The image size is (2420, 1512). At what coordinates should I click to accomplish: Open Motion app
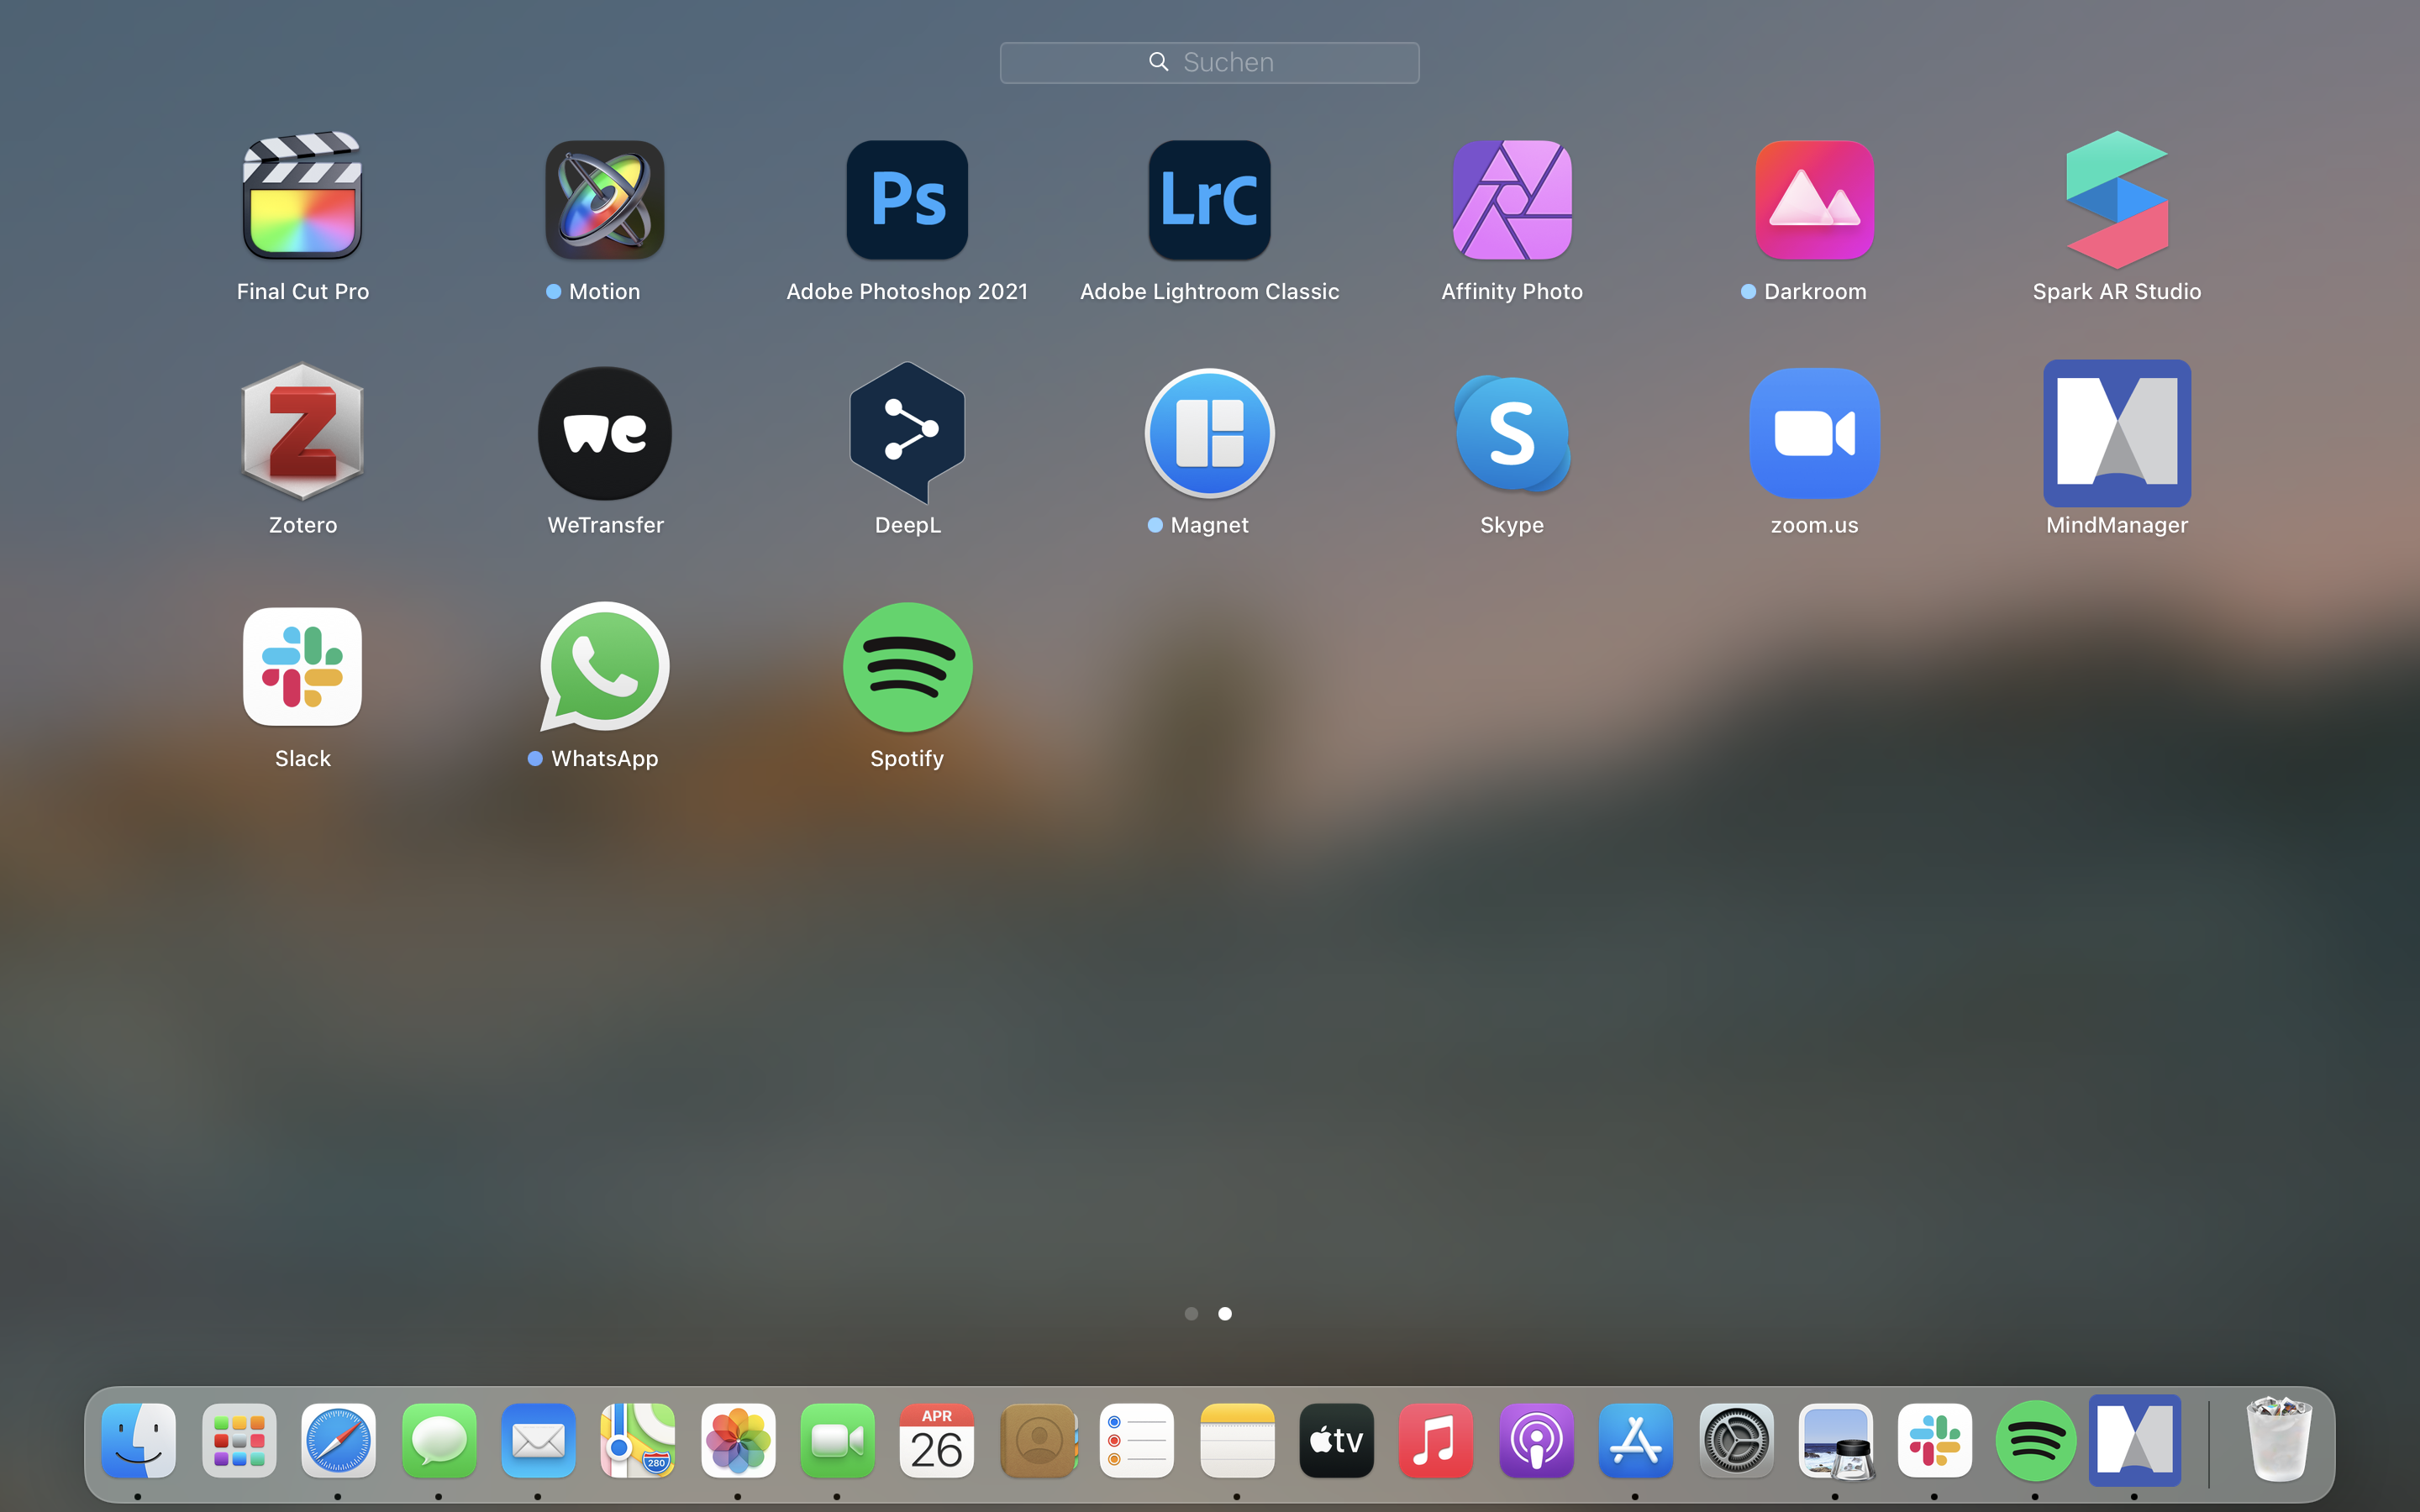(605, 200)
